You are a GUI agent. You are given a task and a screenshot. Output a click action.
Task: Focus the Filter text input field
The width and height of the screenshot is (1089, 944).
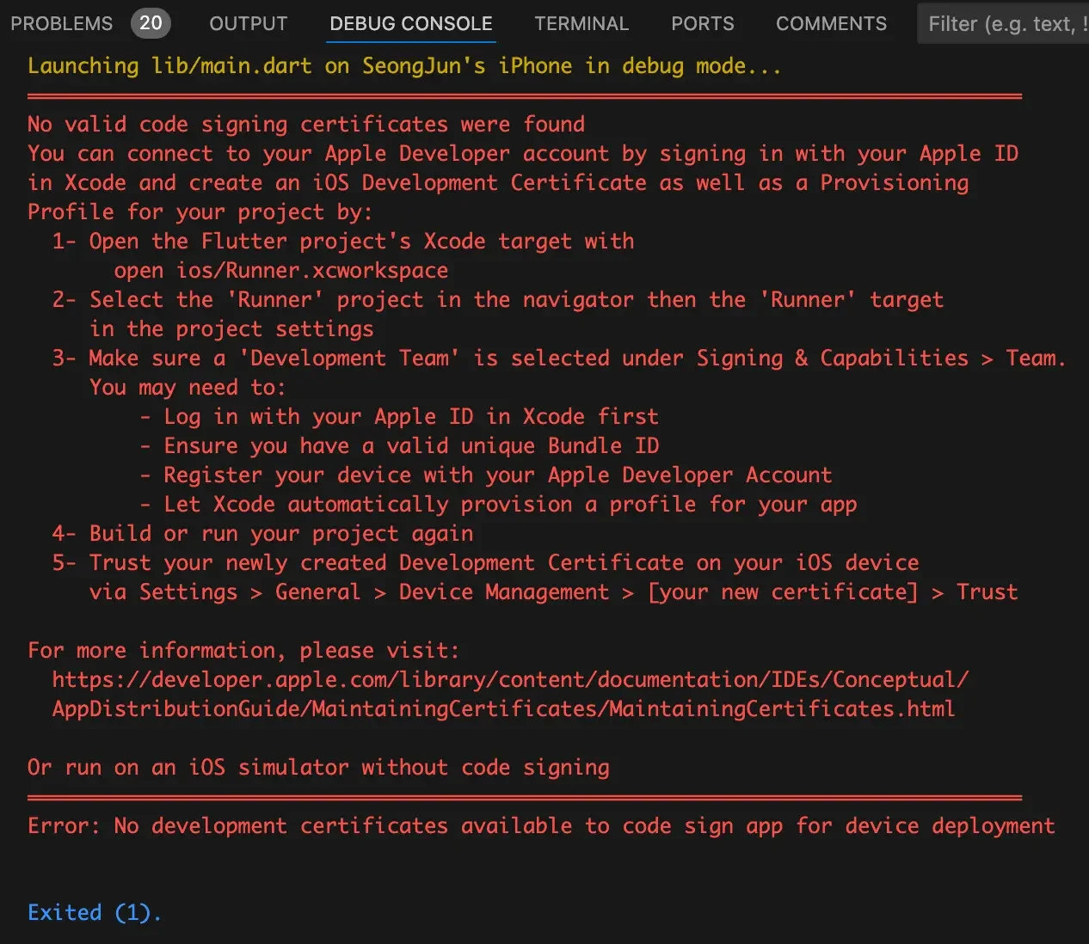[x=1003, y=23]
